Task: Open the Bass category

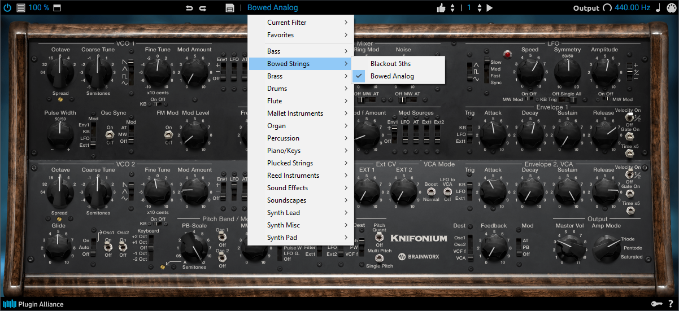Action: 301,51
